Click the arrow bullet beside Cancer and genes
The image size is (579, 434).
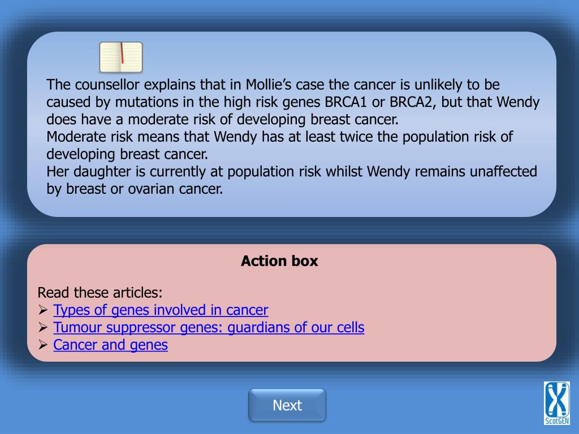click(43, 345)
